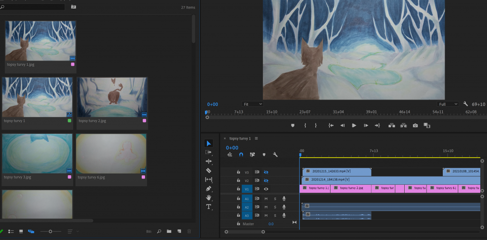Click Mark In brace button
Screen dimensions: 487x240
(x=305, y=125)
